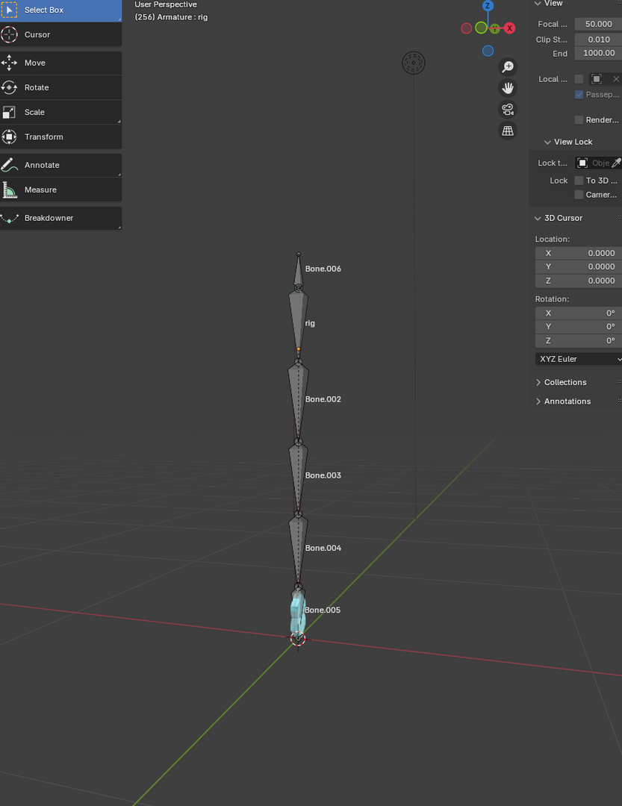Click the light object circle in viewport
Screen dimensions: 622x806
coord(414,63)
